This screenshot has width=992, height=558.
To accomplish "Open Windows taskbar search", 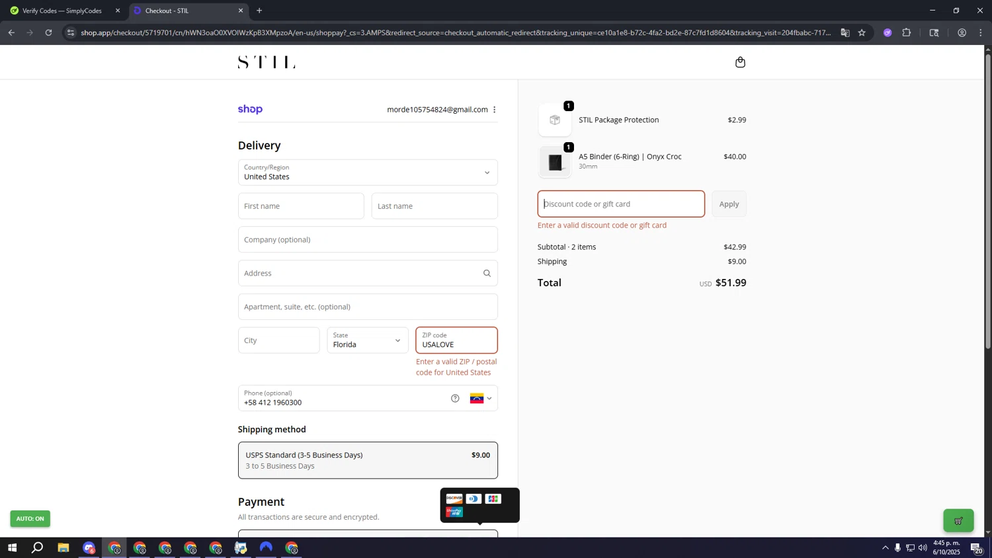I will [x=38, y=548].
